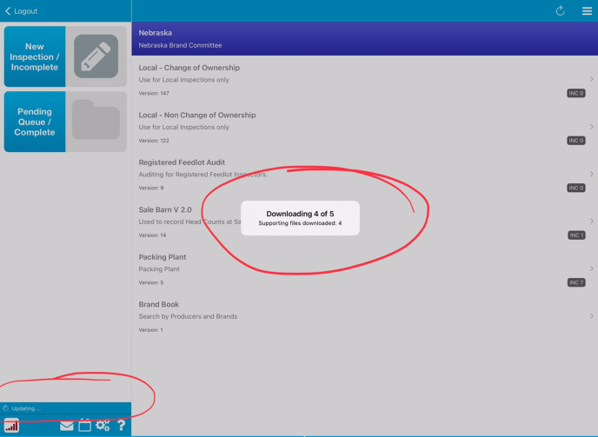The image size is (598, 437).
Task: Open Local - Non Change of Ownership form
Action: (364, 127)
